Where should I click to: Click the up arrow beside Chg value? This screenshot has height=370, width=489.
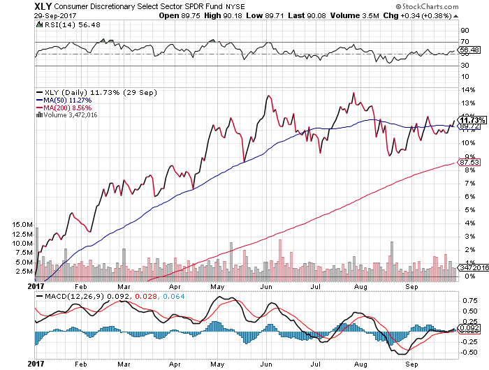click(455, 16)
